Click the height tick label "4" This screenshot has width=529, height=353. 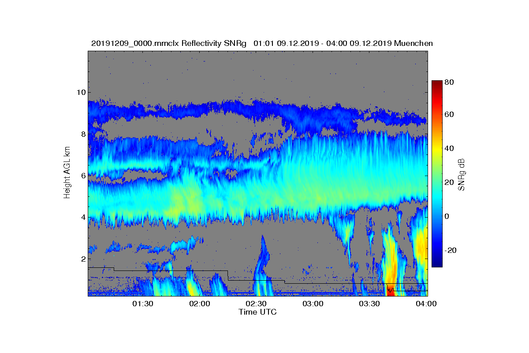pos(83,217)
